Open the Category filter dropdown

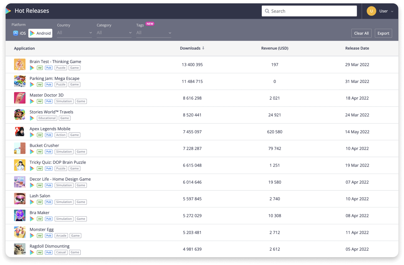(x=114, y=33)
